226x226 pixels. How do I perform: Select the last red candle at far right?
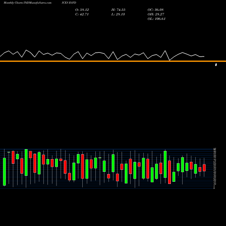204,168
